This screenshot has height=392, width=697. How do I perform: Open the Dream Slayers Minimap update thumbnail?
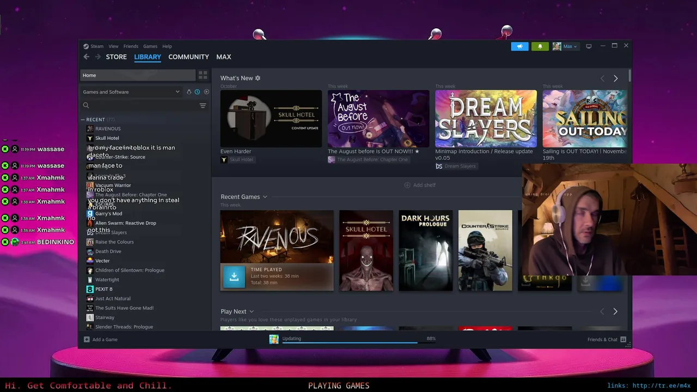[x=486, y=119]
